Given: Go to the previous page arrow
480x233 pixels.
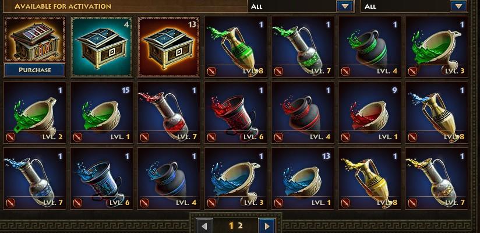Looking at the screenshot, I should click(x=204, y=226).
